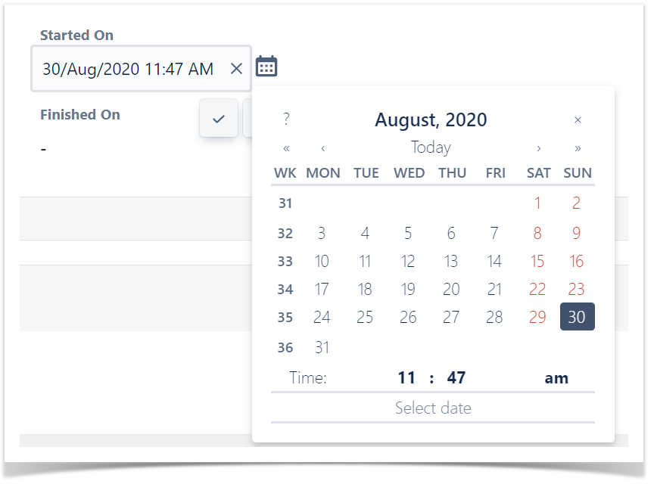
Task: Open calendar help question mark
Action: (286, 119)
